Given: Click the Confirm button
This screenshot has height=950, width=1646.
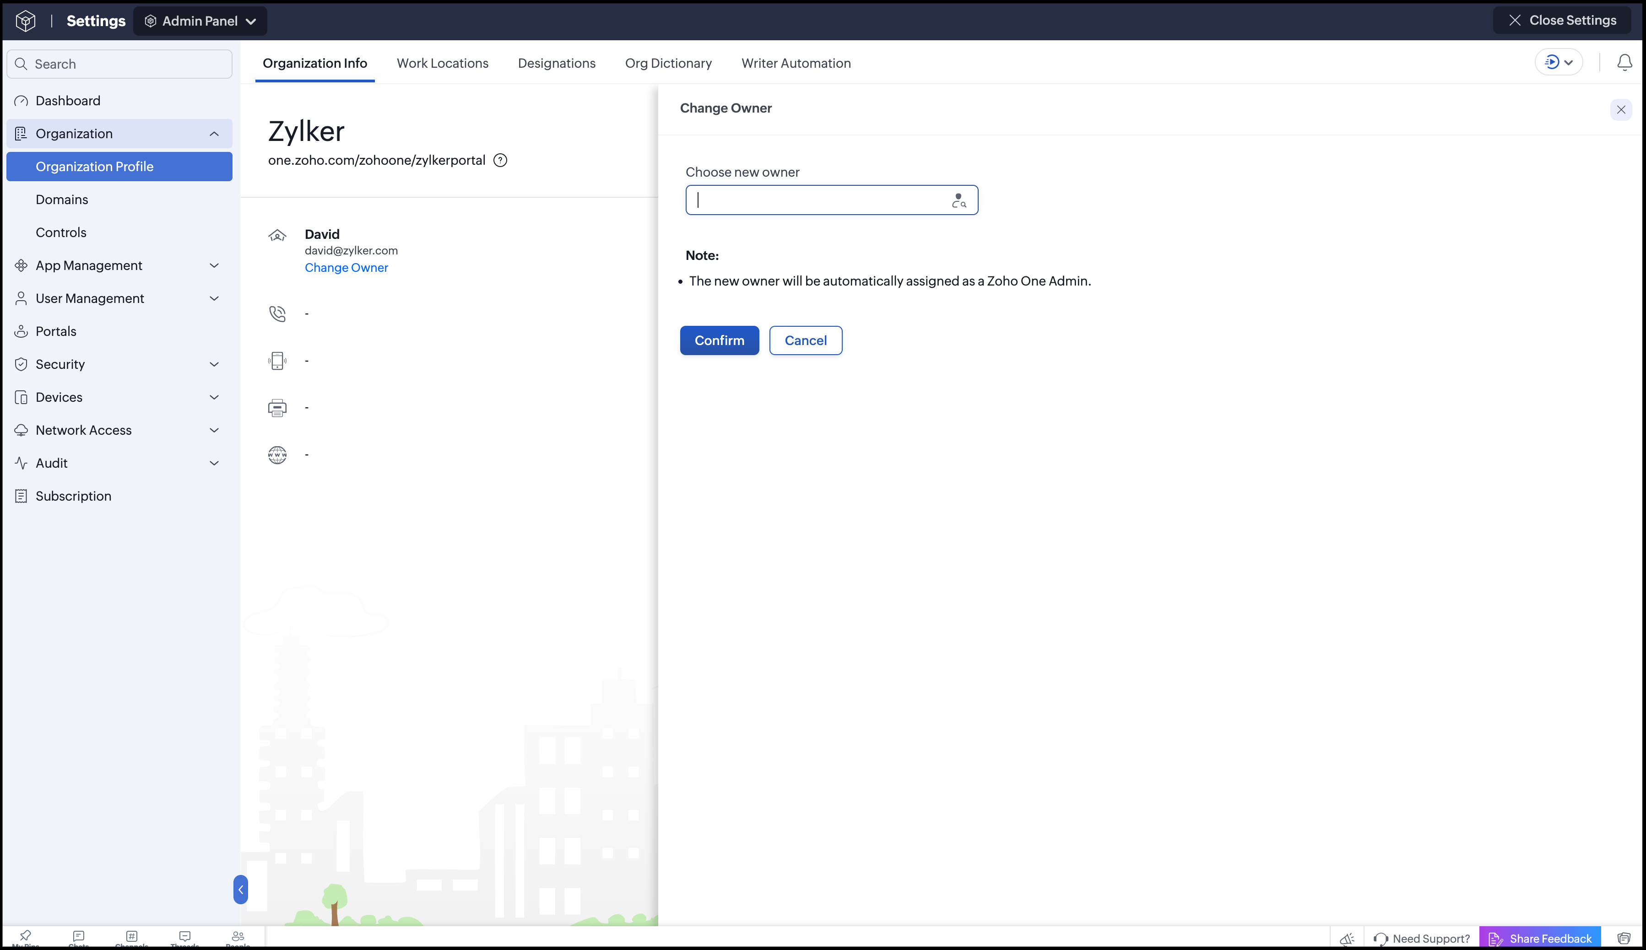Looking at the screenshot, I should [719, 340].
